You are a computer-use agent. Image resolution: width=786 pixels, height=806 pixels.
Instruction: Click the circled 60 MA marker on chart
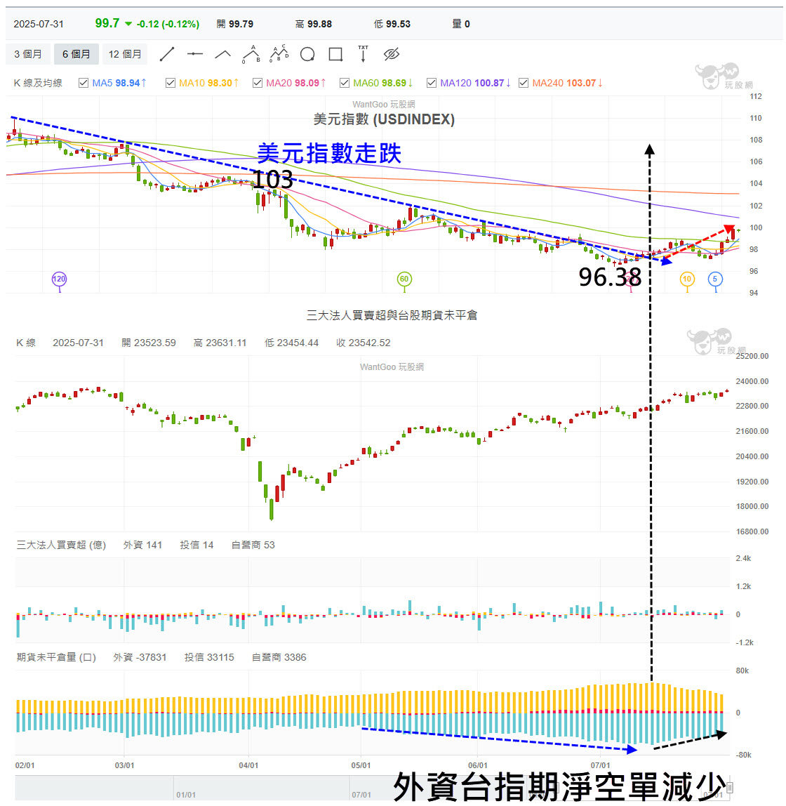pyautogui.click(x=404, y=279)
